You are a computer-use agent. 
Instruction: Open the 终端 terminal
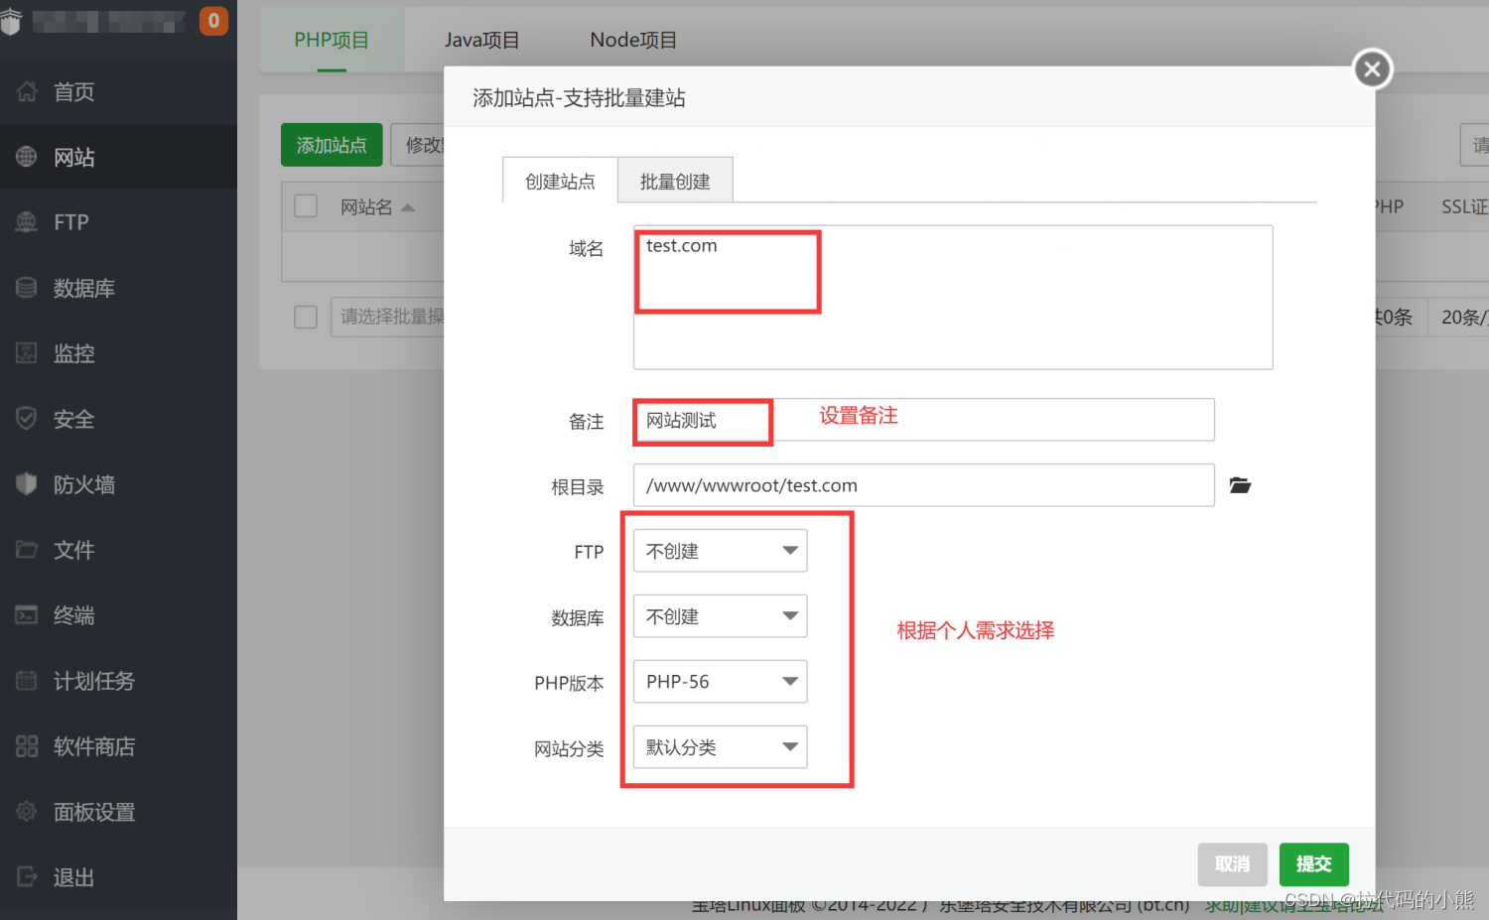pos(73,614)
